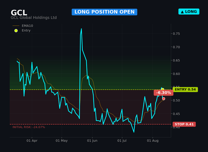Click the 0.75 y-axis label
The width and height of the screenshot is (208, 152).
click(176, 34)
